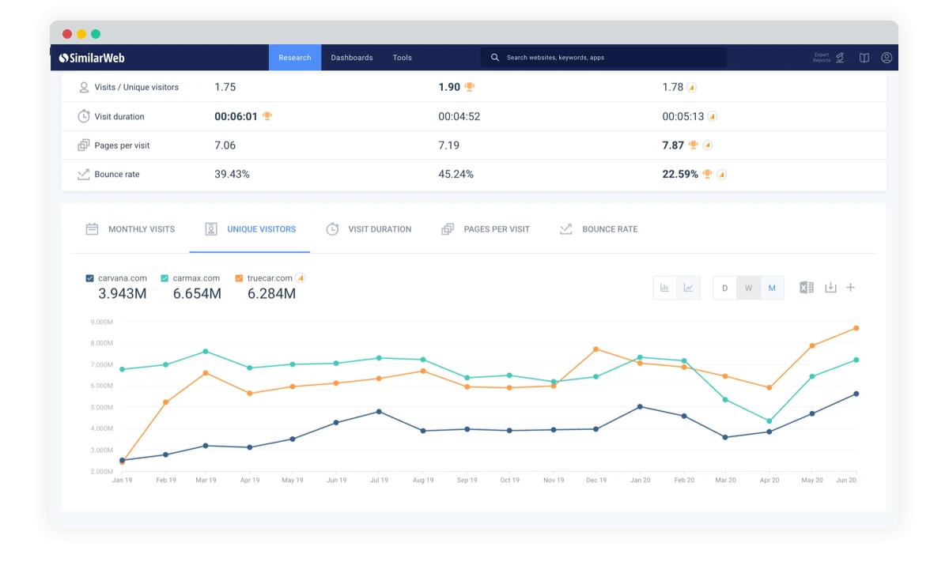Click the trend icon on Bounce Rate tab
Image resolution: width=949 pixels, height=577 pixels.
pos(565,229)
